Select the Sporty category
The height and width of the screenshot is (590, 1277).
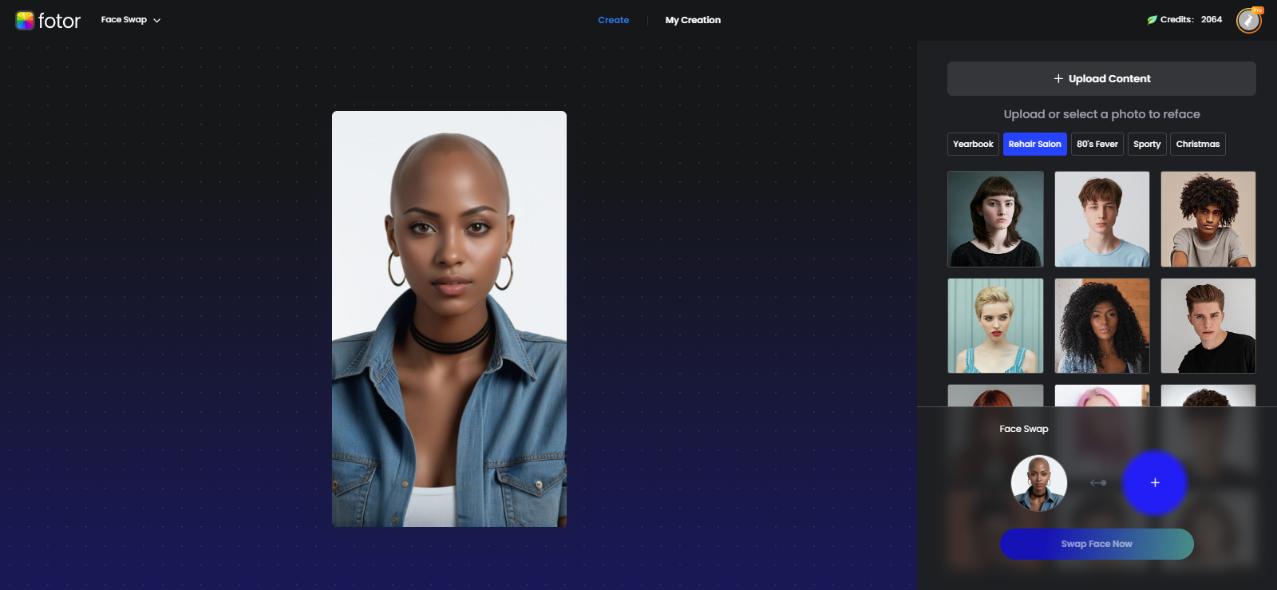pyautogui.click(x=1147, y=144)
